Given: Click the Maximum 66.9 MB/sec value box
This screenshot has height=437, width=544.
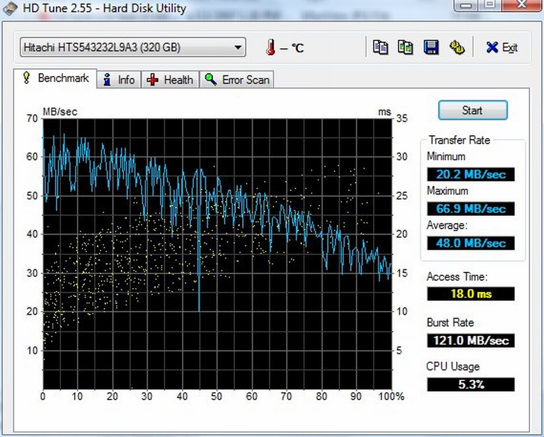Looking at the screenshot, I should pos(471,208).
